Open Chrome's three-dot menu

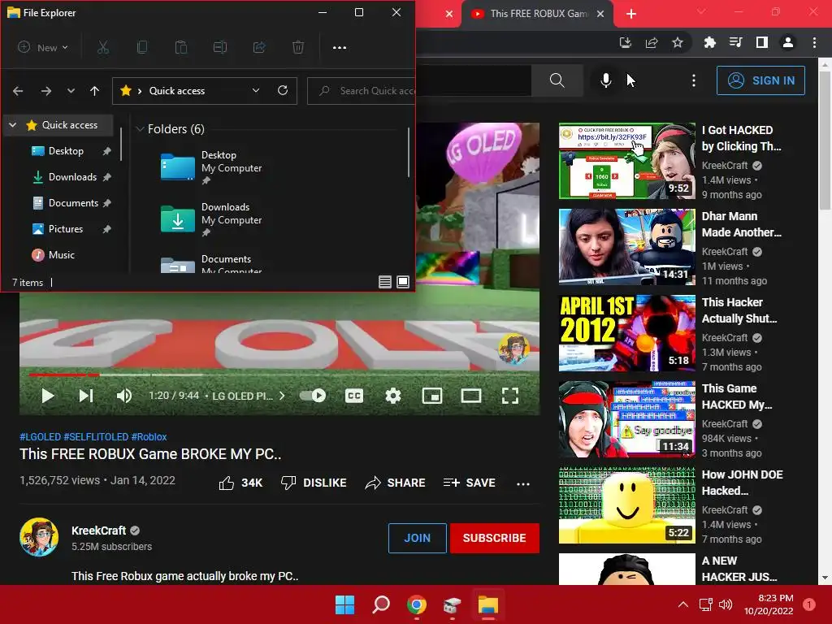click(814, 42)
